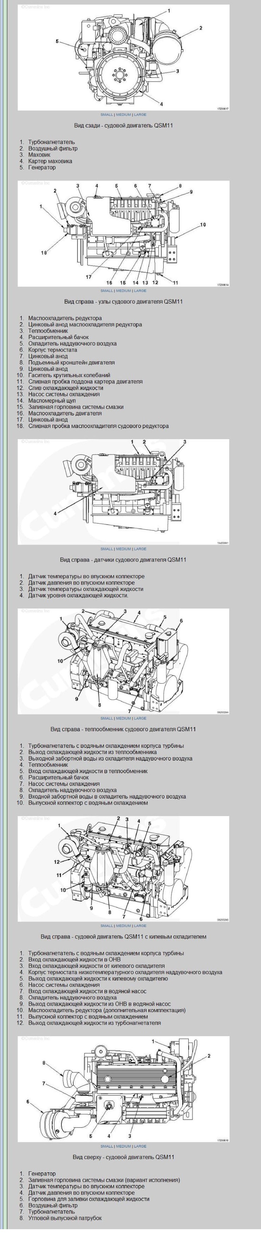The width and height of the screenshot is (261, 1240).
Task: Click list item 'Датчик уровня охлаждающей жидкости.'
Action: click(x=78, y=595)
